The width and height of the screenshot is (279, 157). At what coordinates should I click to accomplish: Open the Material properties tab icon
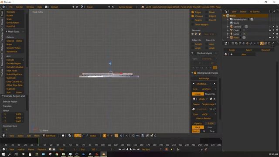click(x=262, y=43)
